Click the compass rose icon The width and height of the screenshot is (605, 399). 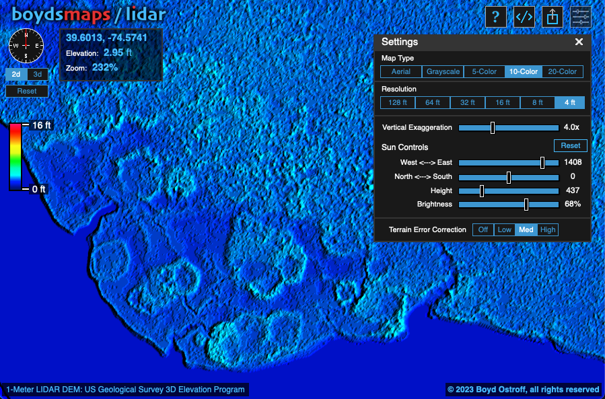pyautogui.click(x=26, y=46)
